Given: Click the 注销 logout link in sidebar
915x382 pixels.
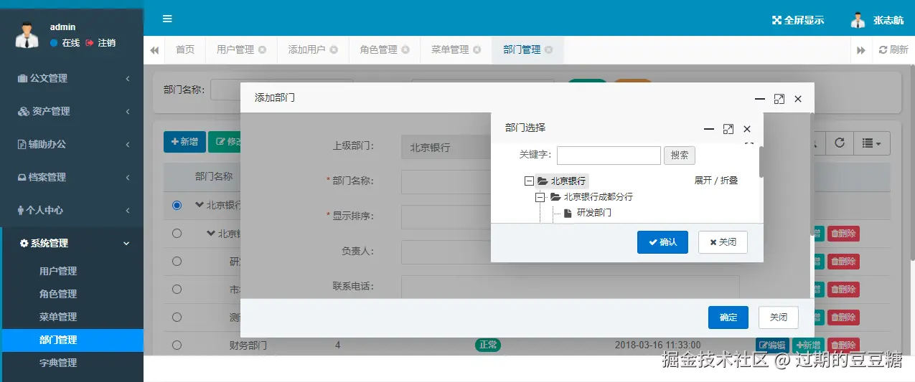Looking at the screenshot, I should [x=100, y=43].
